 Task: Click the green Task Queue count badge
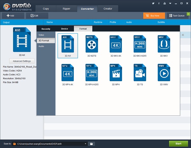tap(188, 14)
